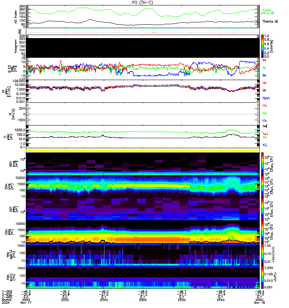The width and height of the screenshot is (289, 308).
Task: Click the 2300 time tick label
Action: (x=143, y=300)
